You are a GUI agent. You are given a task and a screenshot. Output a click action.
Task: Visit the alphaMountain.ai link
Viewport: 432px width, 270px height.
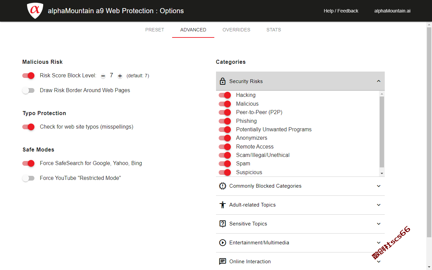pyautogui.click(x=392, y=11)
